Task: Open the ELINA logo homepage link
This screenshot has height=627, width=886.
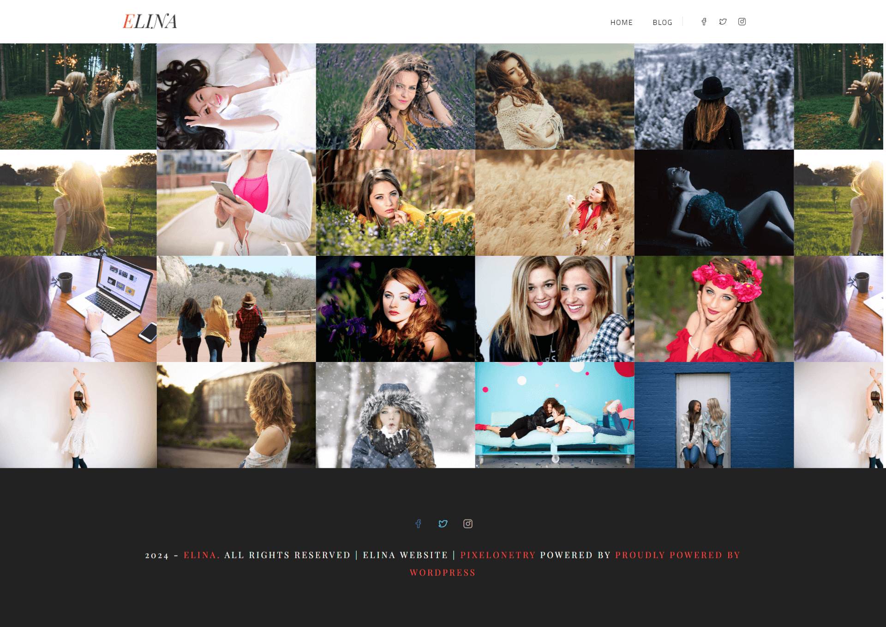Action: pos(149,21)
